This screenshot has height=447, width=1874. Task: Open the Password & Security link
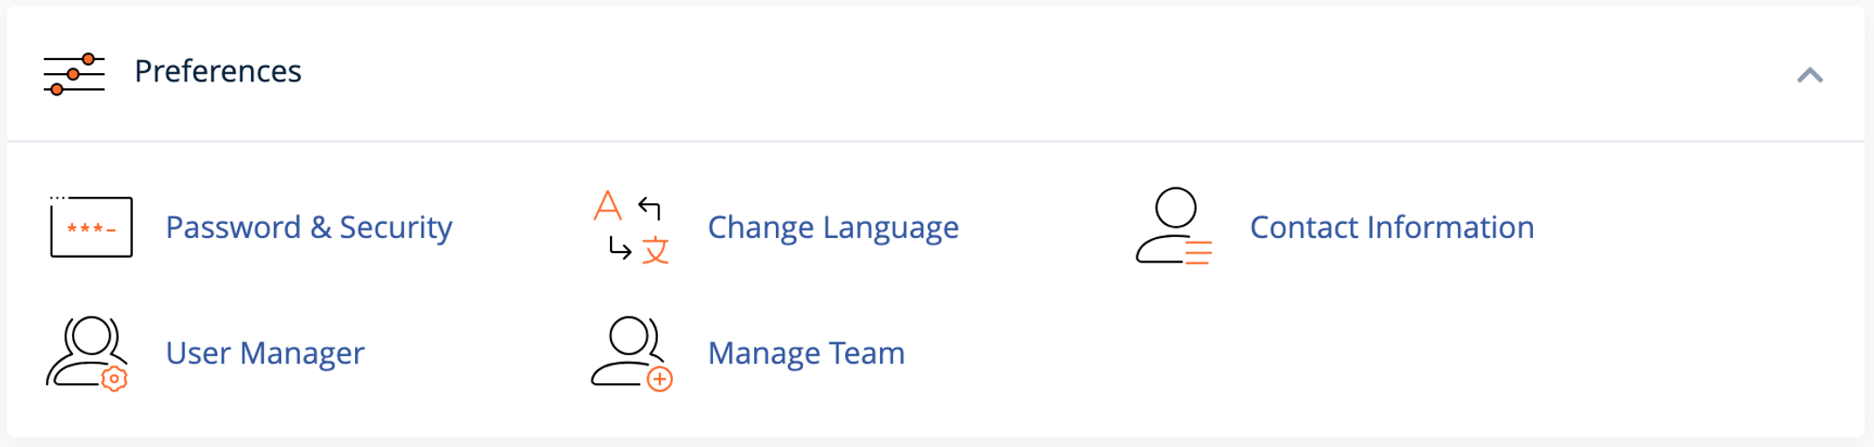pyautogui.click(x=308, y=228)
